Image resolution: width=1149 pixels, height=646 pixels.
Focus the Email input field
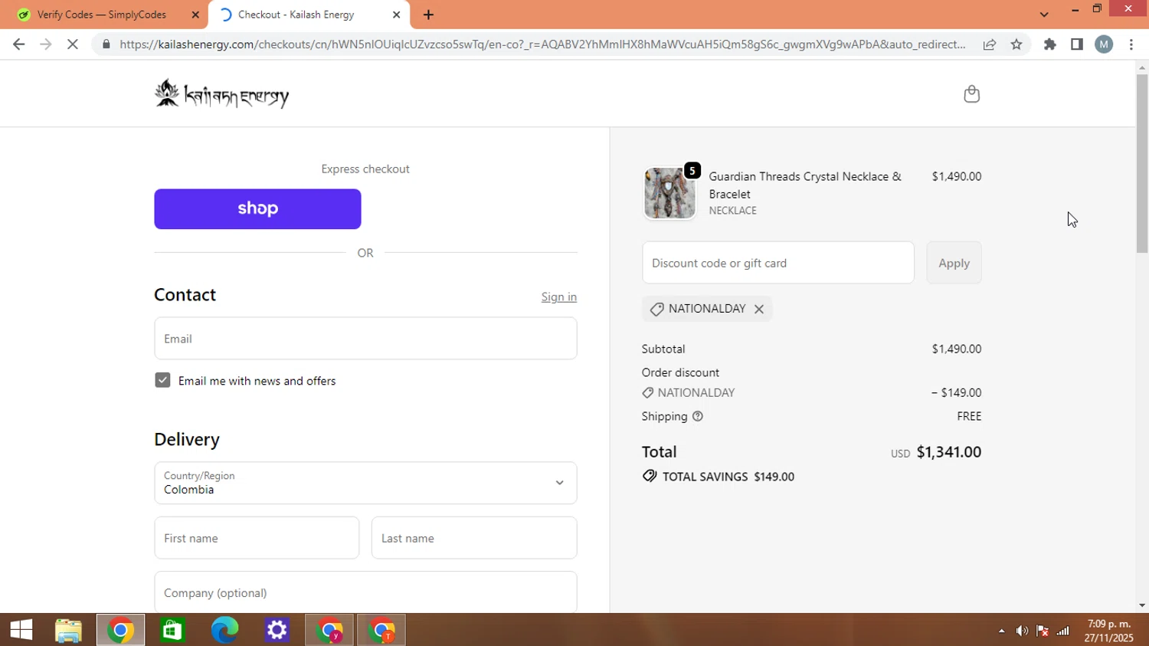click(365, 338)
